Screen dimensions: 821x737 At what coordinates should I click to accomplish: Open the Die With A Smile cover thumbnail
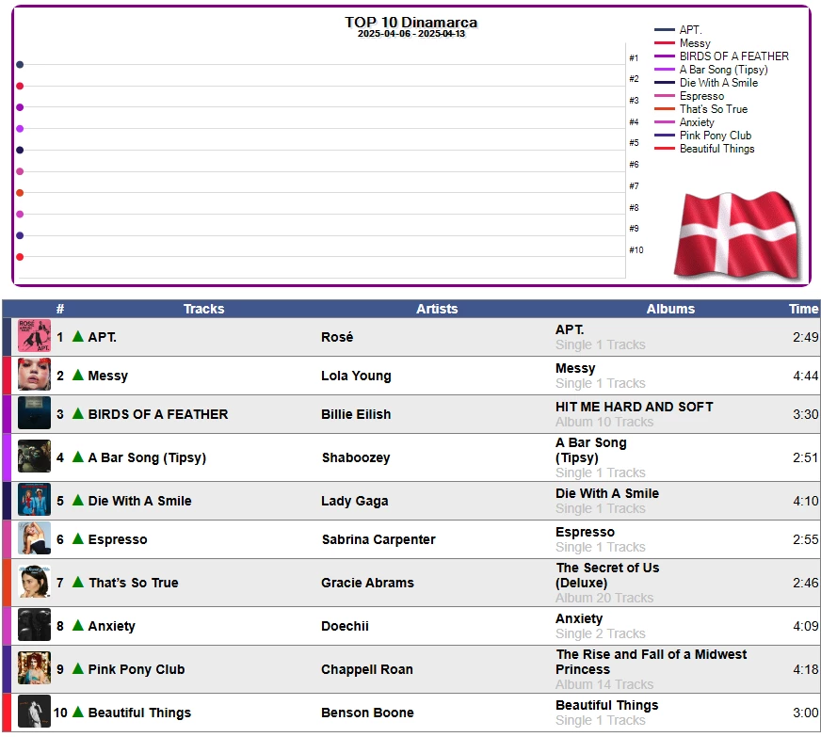34,500
